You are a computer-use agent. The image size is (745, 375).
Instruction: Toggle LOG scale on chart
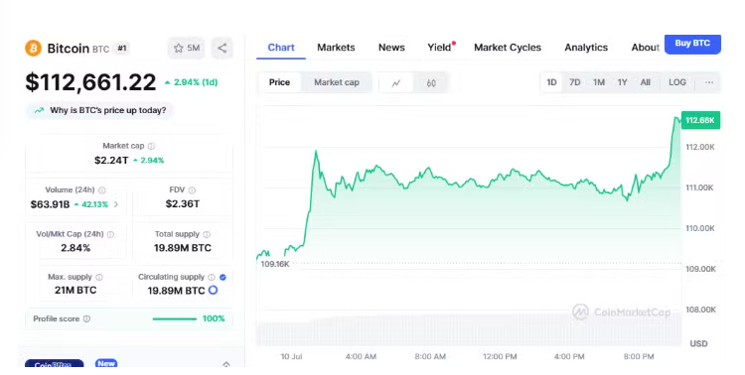pos(677,82)
